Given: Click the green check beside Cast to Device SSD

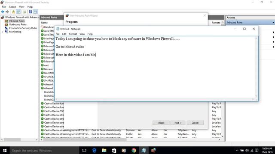Looking at the screenshot, I should coord(42,111).
